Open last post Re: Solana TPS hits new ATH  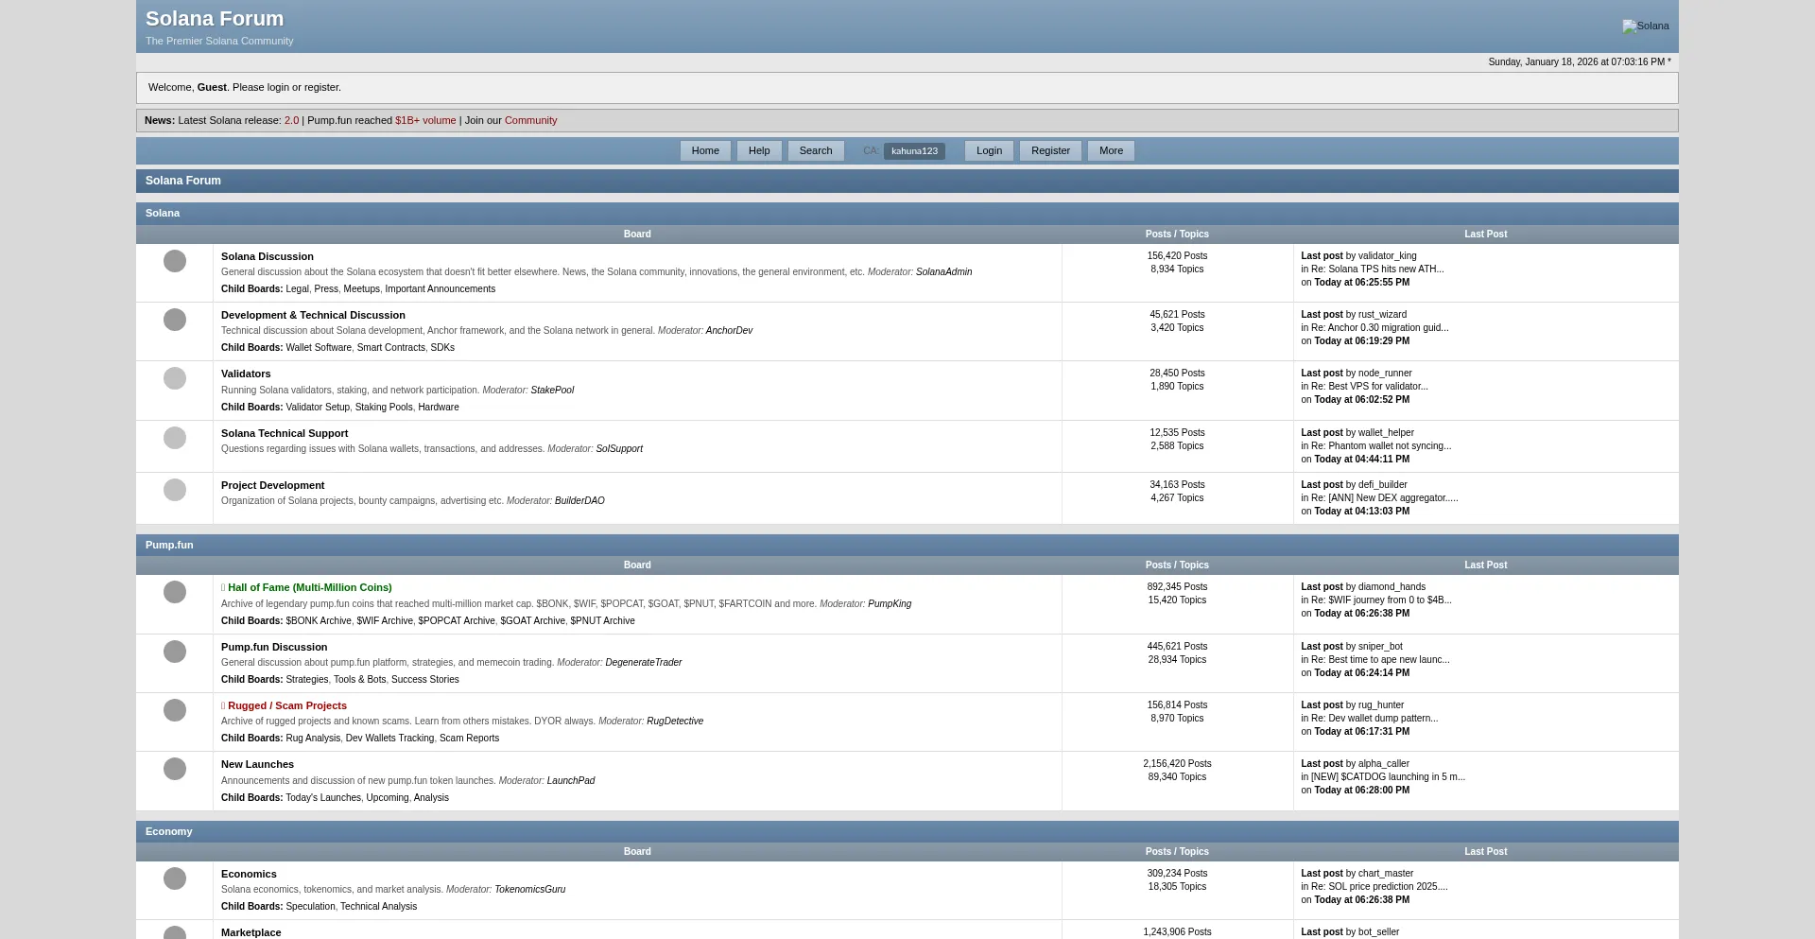click(x=1377, y=270)
